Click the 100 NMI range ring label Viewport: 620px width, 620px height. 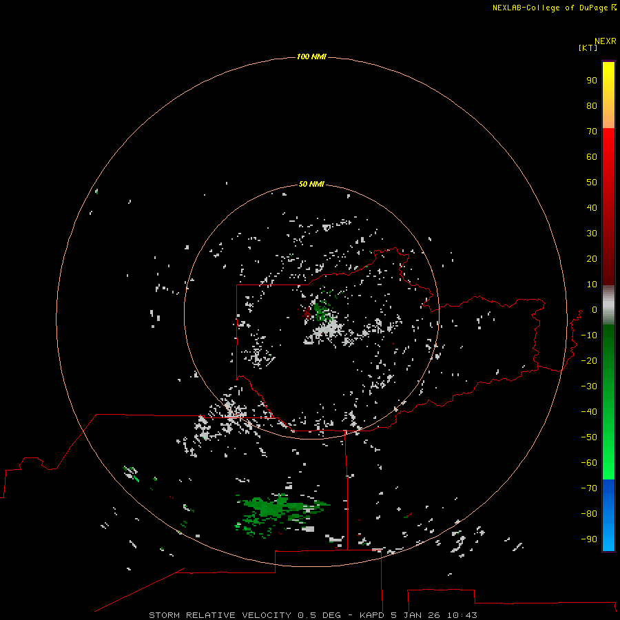[311, 57]
